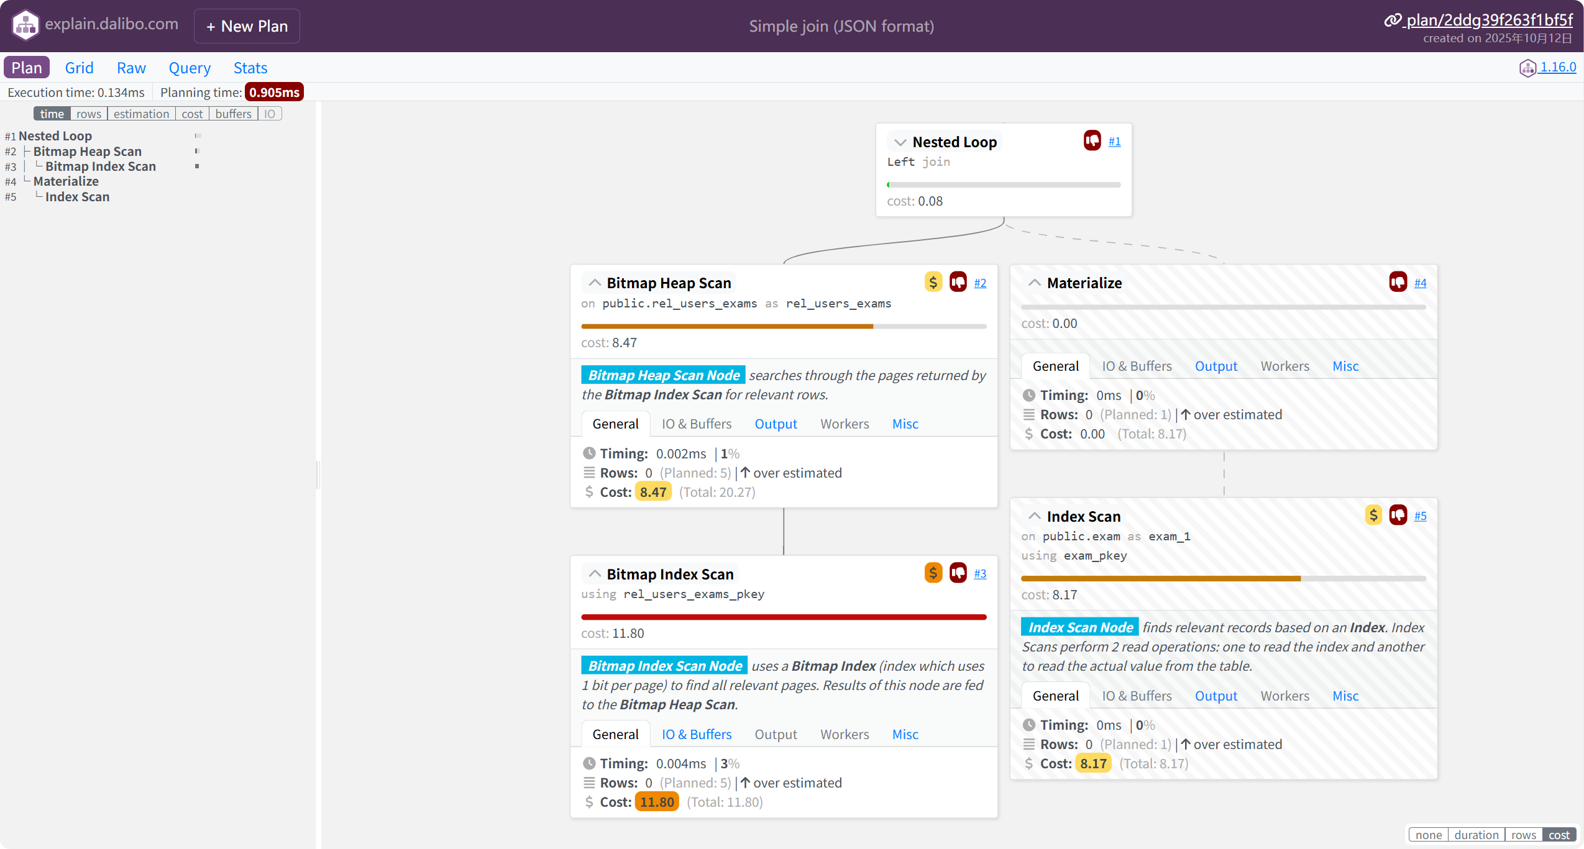The image size is (1584, 849).
Task: Click the dollar cost badge on Bitmap Heap Scan
Action: [933, 283]
